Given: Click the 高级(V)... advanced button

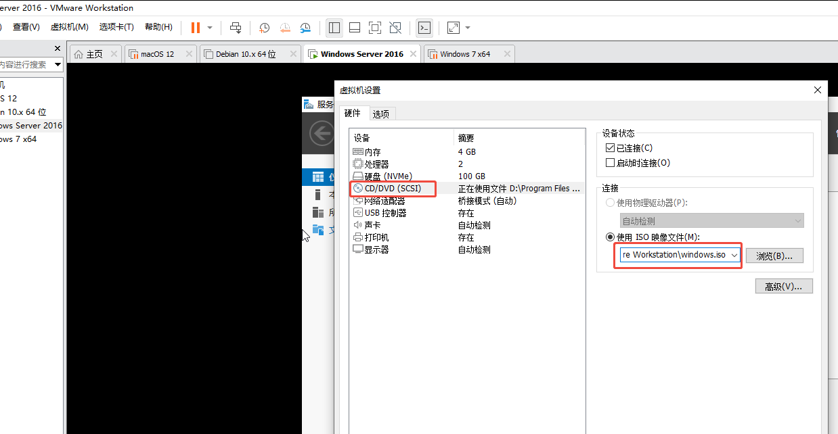Looking at the screenshot, I should click(784, 286).
